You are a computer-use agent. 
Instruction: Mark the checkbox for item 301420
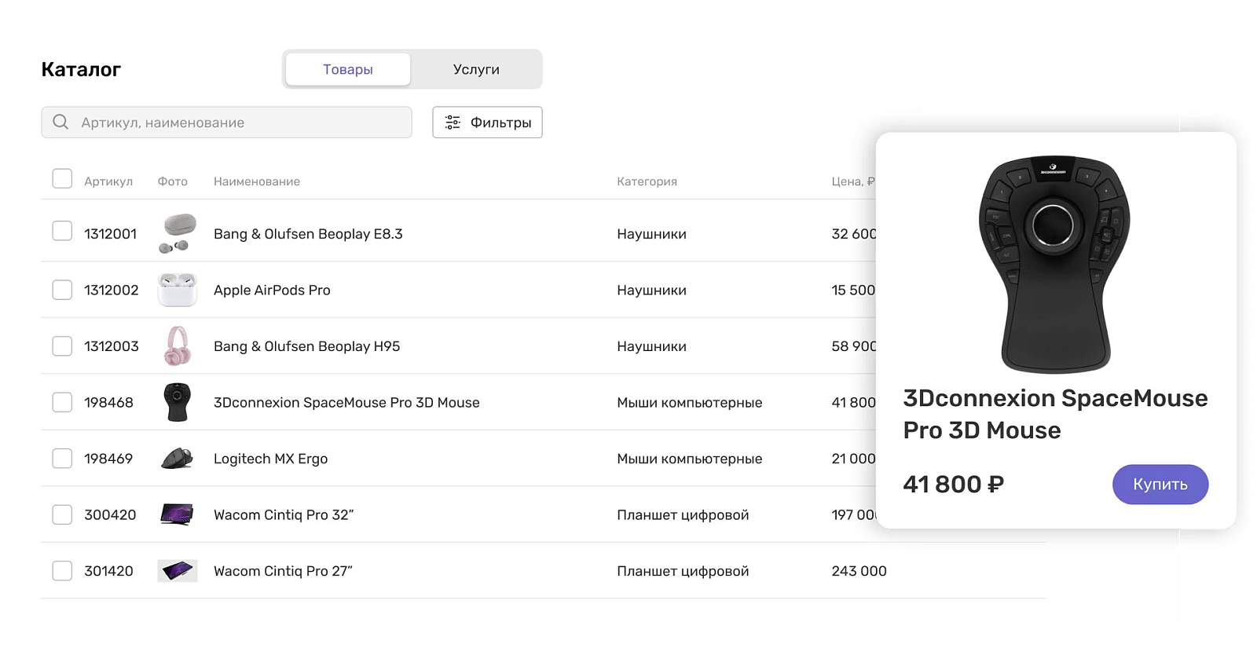tap(62, 571)
